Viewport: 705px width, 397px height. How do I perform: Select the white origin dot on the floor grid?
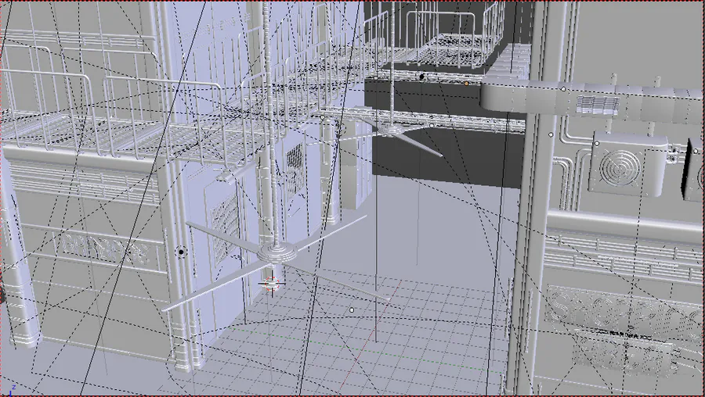click(352, 310)
